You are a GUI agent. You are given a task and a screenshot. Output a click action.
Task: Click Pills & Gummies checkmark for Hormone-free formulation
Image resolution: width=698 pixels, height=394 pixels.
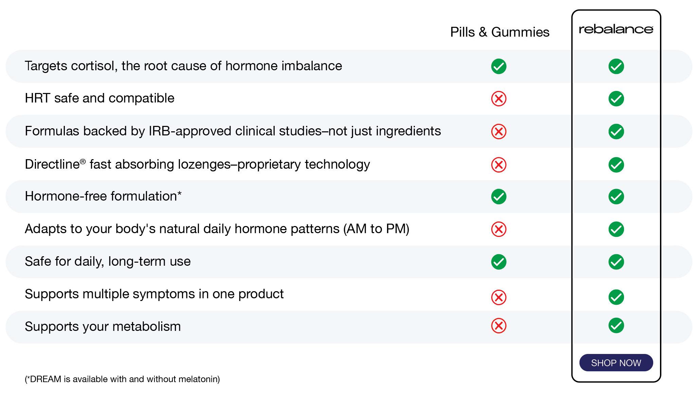coord(499,196)
